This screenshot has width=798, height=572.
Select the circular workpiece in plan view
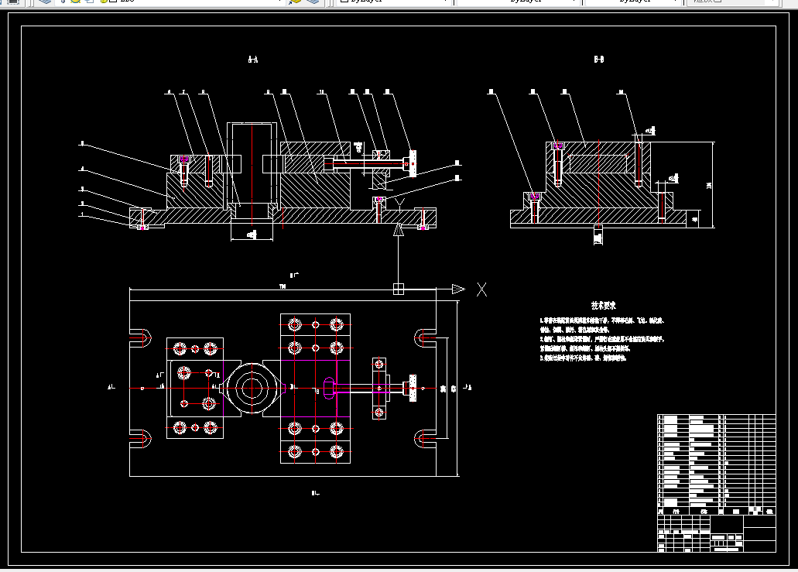(x=252, y=389)
